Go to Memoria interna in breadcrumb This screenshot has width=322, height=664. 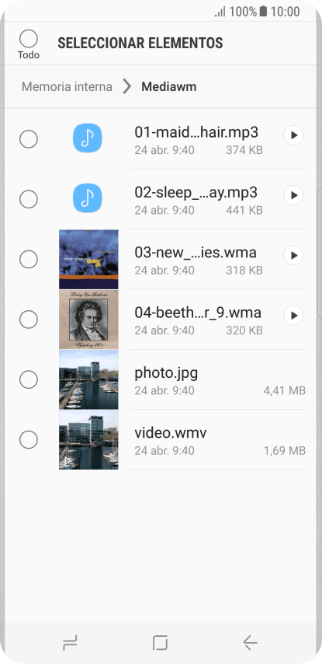coord(67,87)
